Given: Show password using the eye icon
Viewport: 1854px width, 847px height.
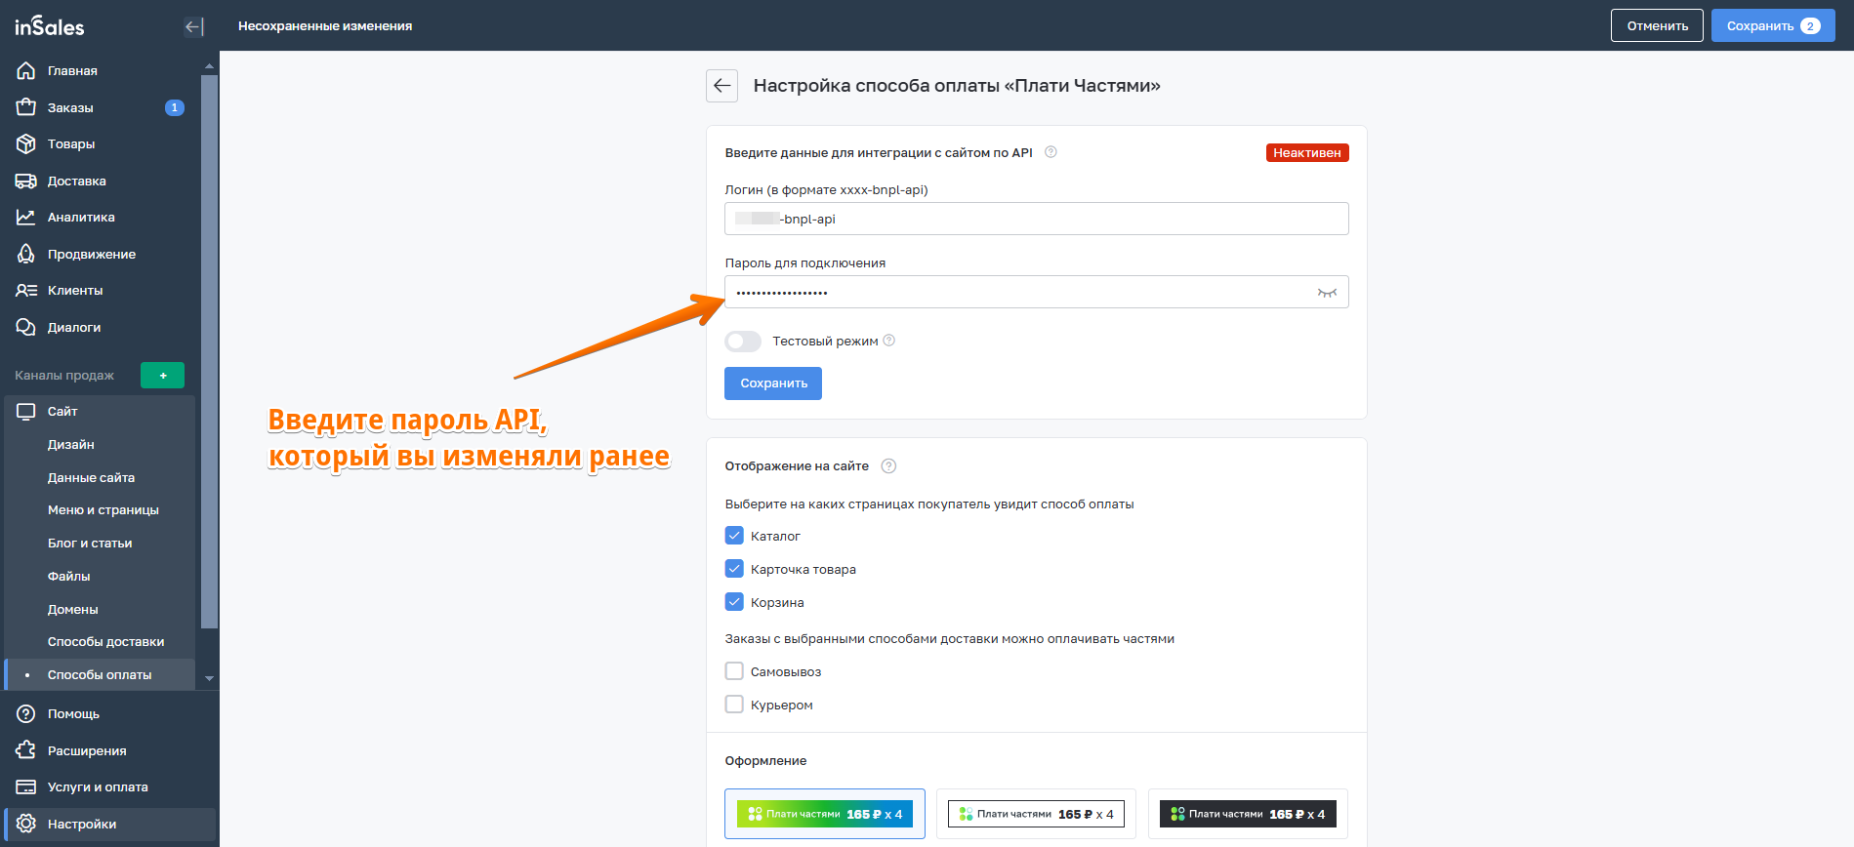Looking at the screenshot, I should 1326,293.
